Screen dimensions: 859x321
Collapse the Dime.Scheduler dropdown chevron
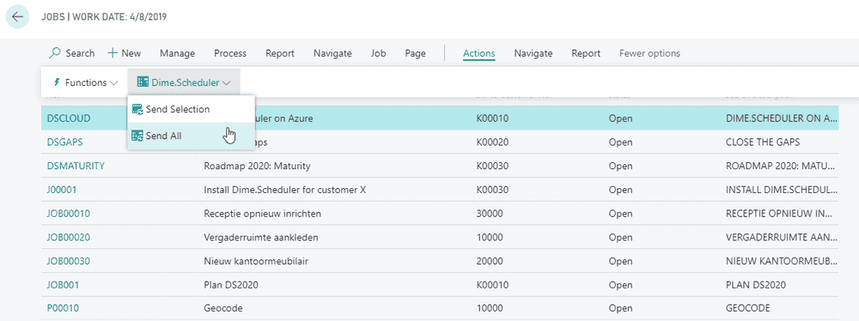227,83
